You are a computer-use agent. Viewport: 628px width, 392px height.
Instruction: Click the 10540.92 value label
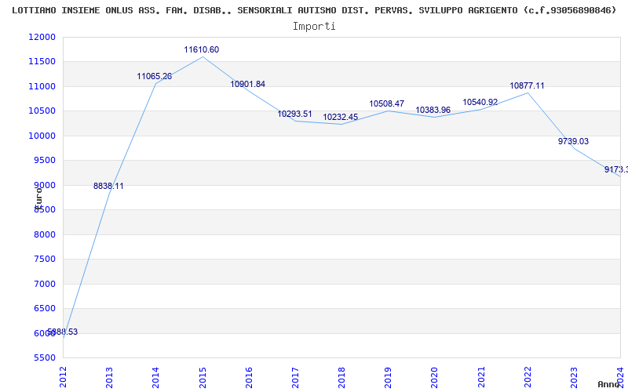(480, 103)
